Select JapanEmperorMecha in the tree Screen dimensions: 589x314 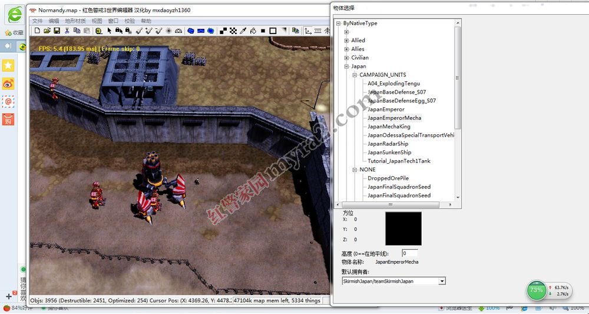pyautogui.click(x=394, y=118)
